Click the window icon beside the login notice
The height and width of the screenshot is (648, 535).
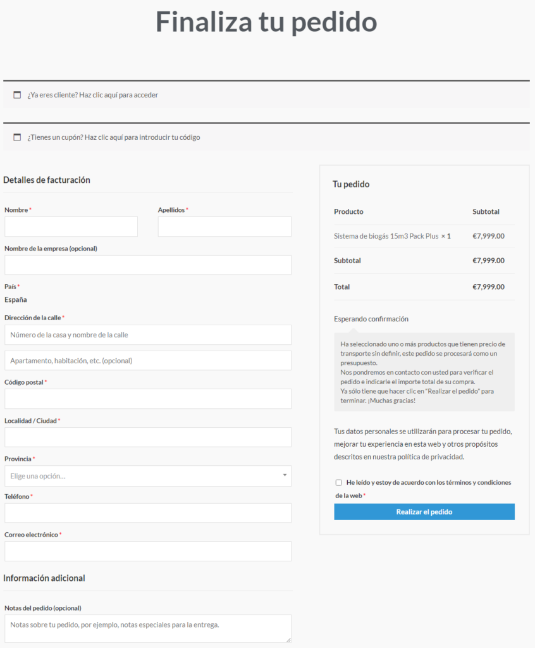[17, 95]
